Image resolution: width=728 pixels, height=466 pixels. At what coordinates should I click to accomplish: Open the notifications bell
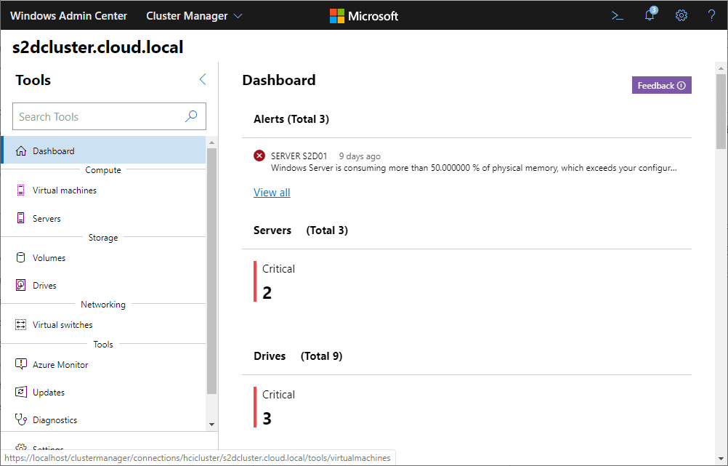650,15
